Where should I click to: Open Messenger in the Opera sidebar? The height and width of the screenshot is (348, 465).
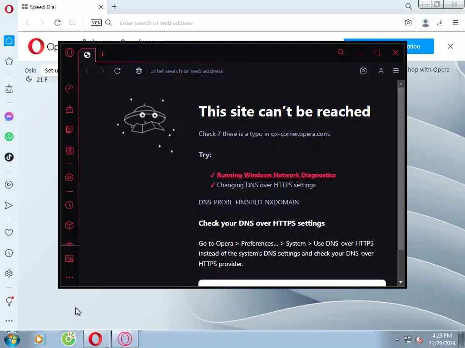(9, 116)
